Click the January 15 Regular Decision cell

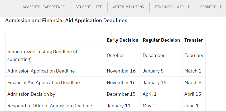(x=154, y=83)
